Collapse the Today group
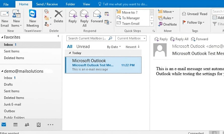This screenshot has width=224, height=134. (70, 53)
